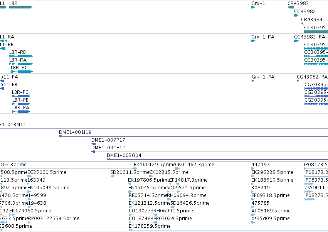Click the DME1-001E12 BAC clone
The width and height of the screenshot is (328, 232).
[x=210, y=152]
